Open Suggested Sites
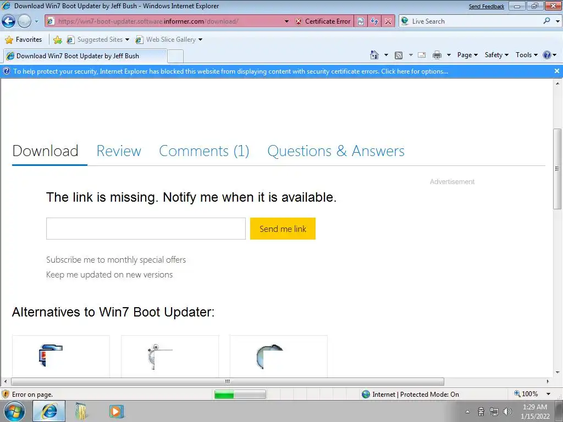 coord(98,40)
